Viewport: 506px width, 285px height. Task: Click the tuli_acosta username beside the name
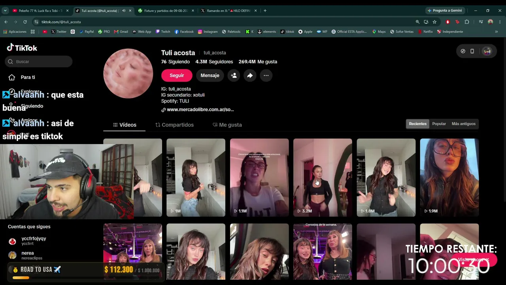[x=215, y=53]
